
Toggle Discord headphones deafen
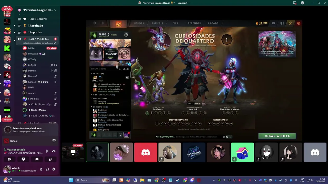(47, 169)
